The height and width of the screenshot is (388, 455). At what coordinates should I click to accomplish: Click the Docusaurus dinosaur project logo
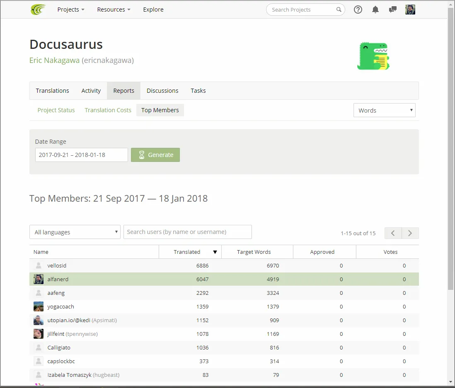373,56
